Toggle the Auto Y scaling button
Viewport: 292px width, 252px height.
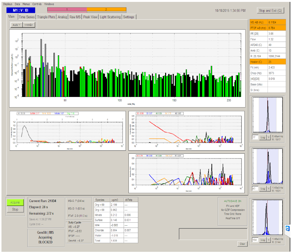pyautogui.click(x=16, y=25)
